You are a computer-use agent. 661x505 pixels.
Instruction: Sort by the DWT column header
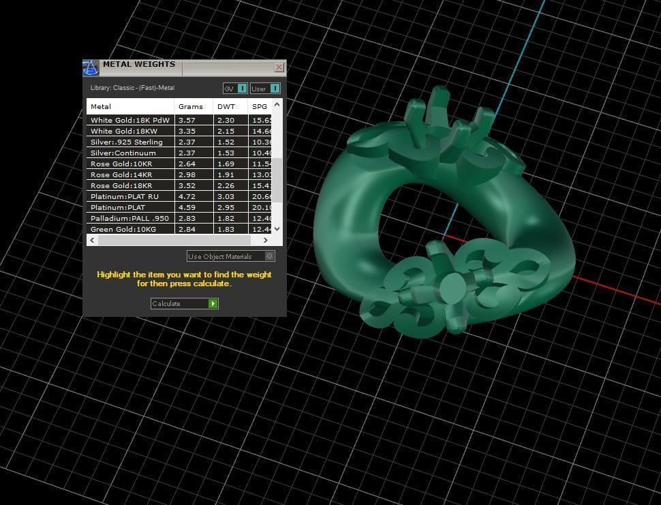[230, 106]
